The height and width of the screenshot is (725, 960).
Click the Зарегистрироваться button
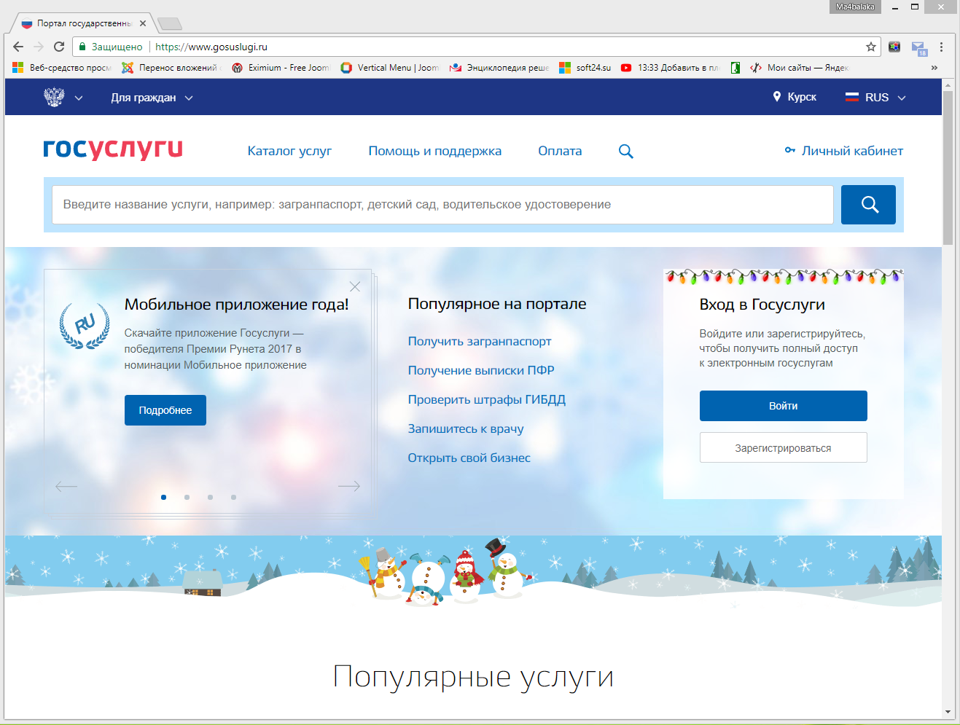point(783,447)
